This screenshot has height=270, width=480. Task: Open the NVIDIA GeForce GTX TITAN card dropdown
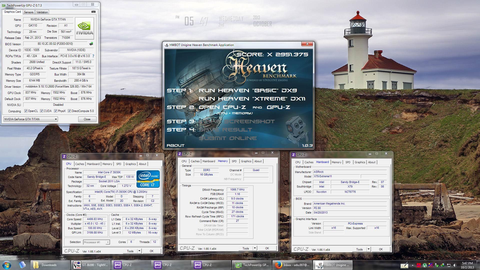coord(30,119)
